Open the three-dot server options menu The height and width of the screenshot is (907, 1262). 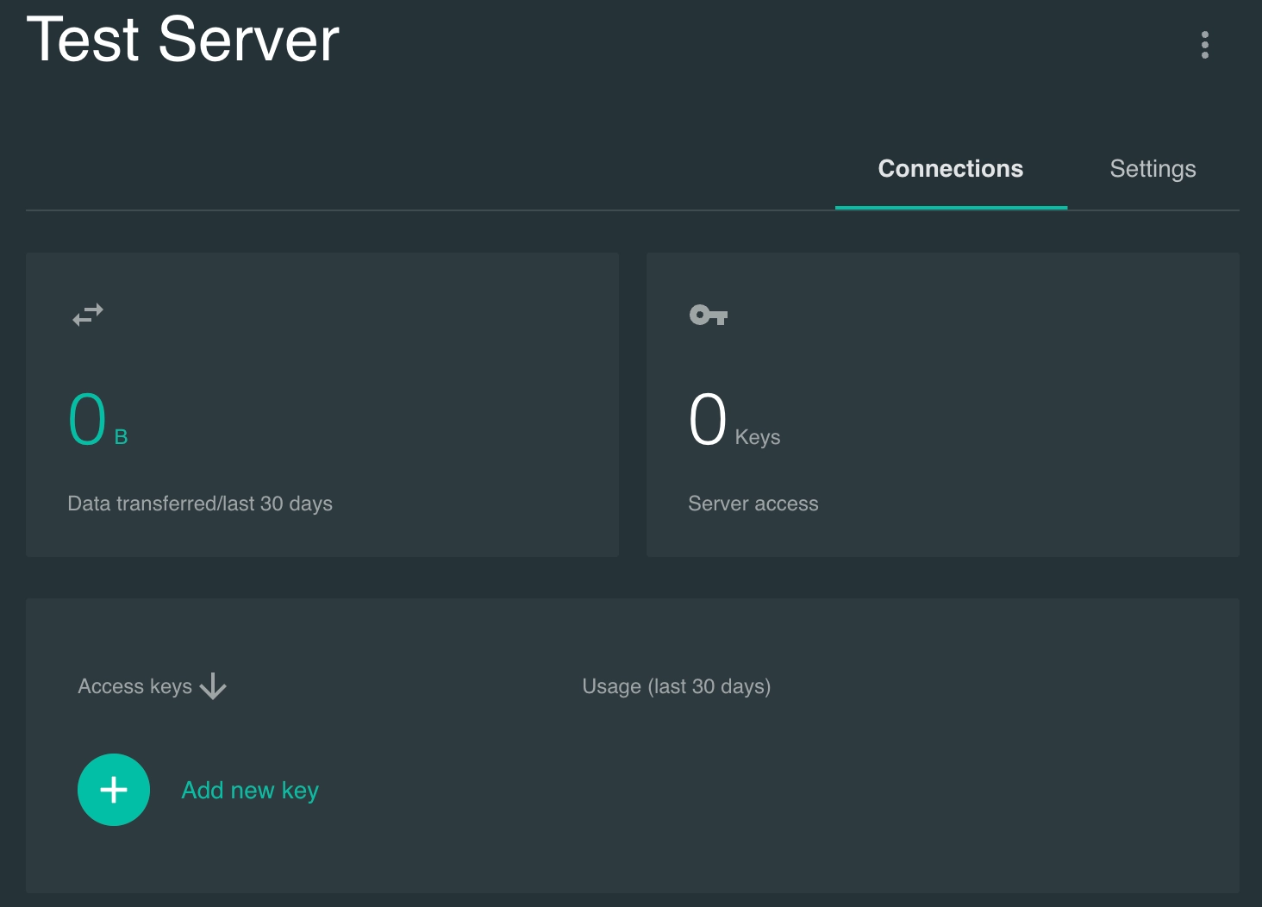coord(1204,45)
